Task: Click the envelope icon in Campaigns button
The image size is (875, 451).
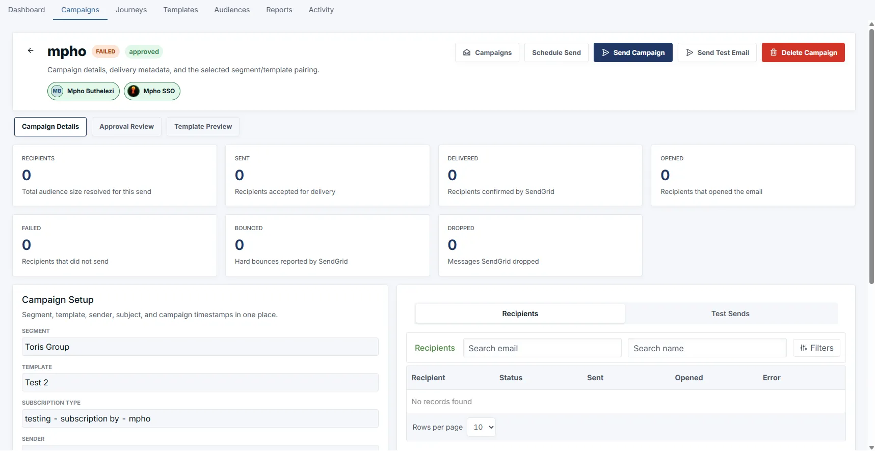Action: [466, 52]
